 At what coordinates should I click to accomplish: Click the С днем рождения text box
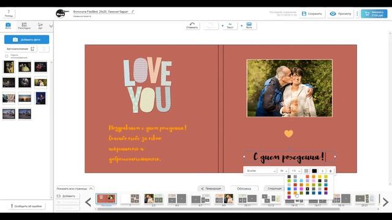click(289, 157)
